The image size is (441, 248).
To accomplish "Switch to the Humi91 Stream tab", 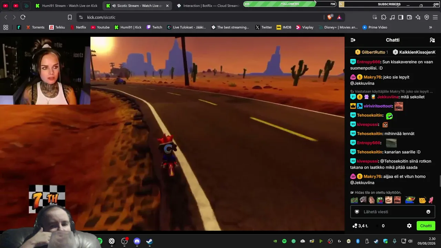I will click(66, 6).
